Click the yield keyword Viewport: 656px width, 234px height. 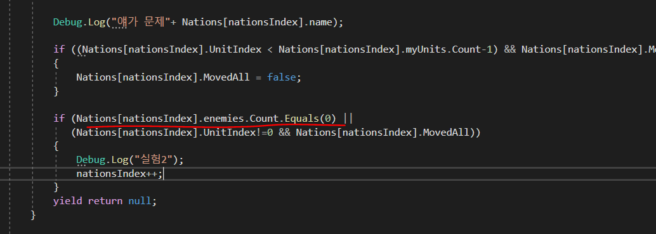(x=67, y=202)
